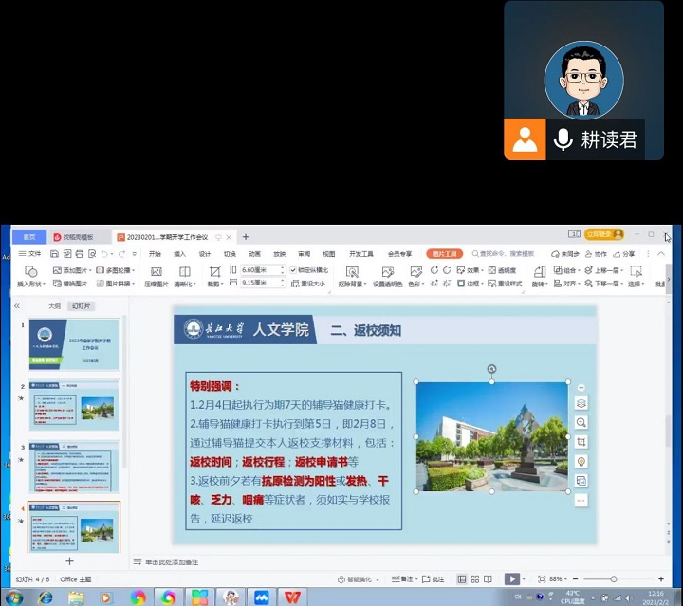Open the Insert (插入) ribbon tab
Image resolution: width=683 pixels, height=606 pixels.
click(x=179, y=254)
